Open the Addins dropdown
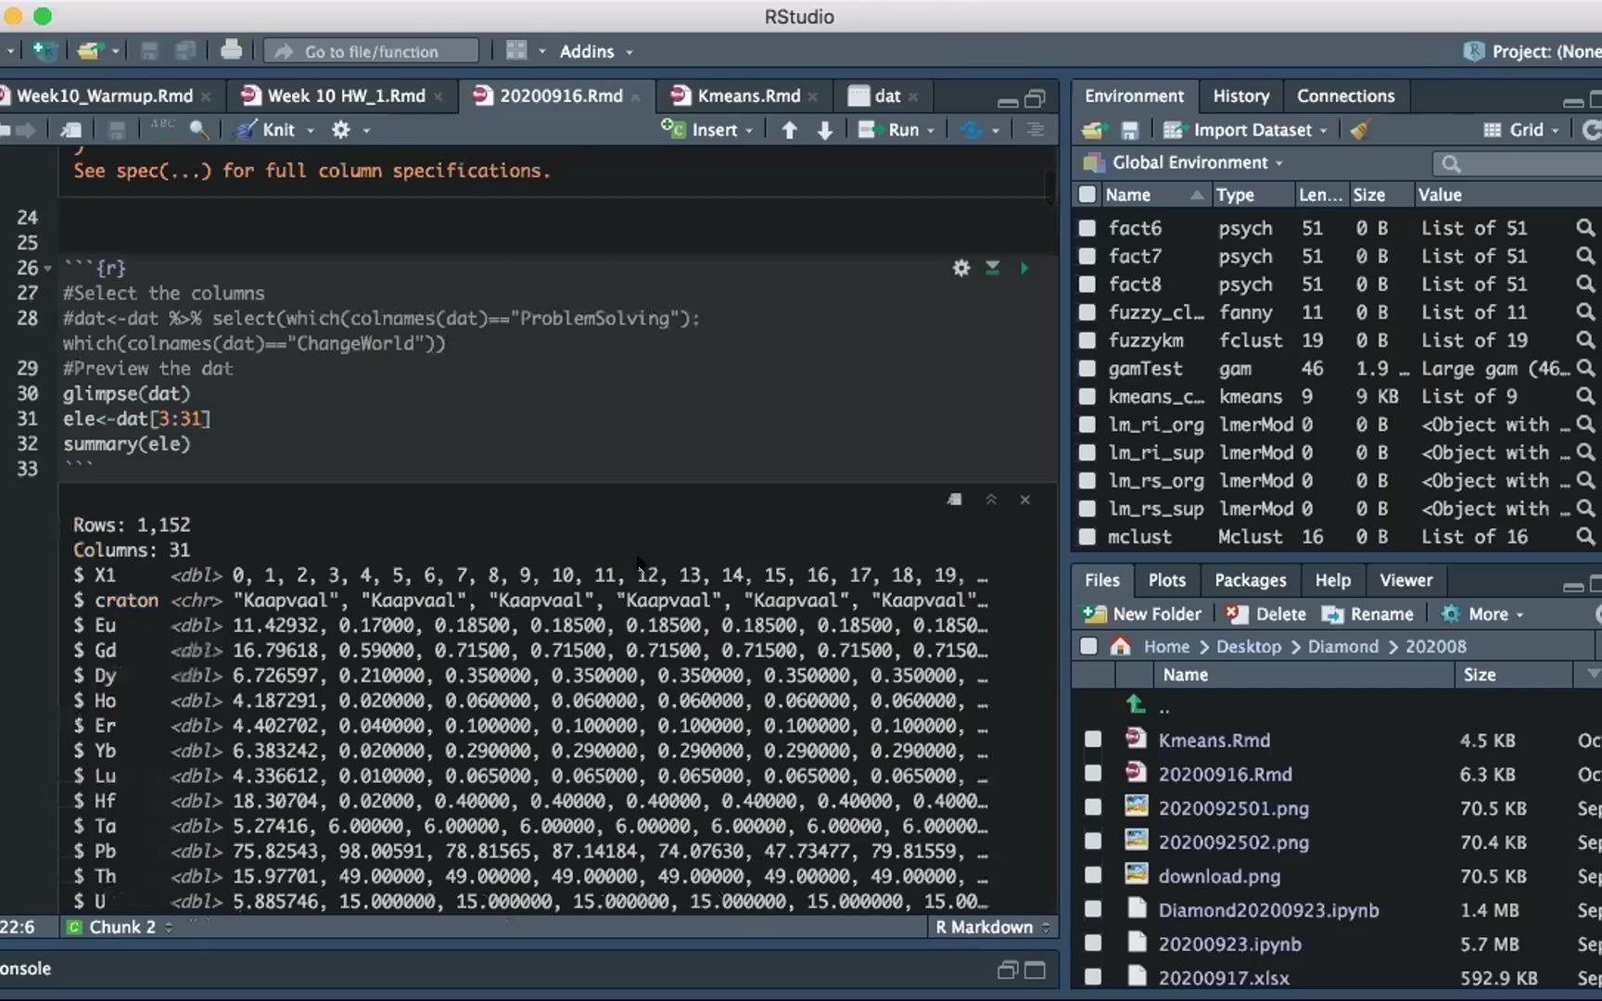This screenshot has width=1602, height=1001. coord(595,52)
